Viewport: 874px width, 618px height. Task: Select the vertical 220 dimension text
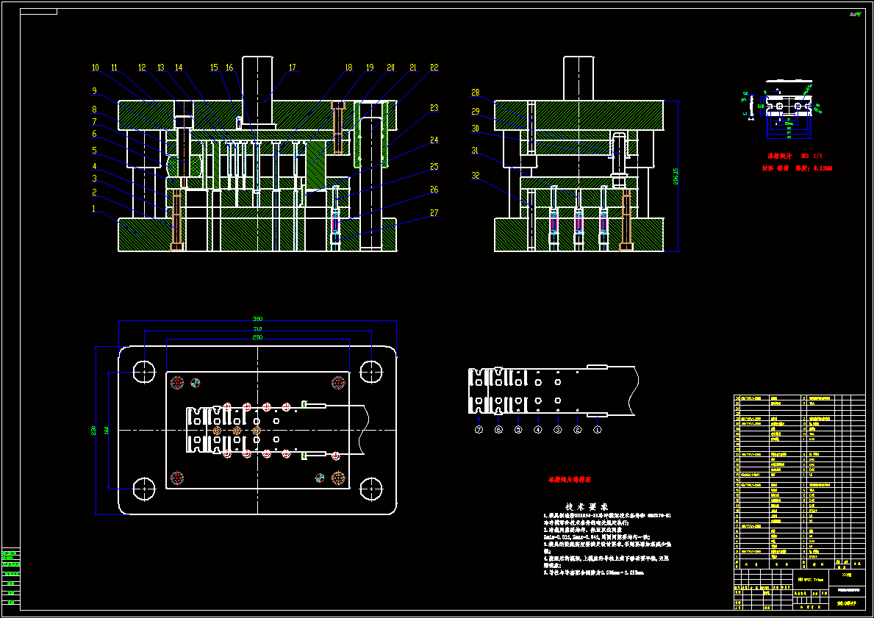point(93,430)
